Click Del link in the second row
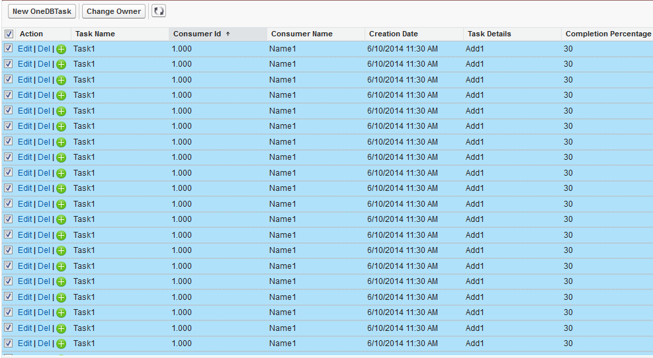Viewport: 653px width, 358px height. pyautogui.click(x=44, y=64)
